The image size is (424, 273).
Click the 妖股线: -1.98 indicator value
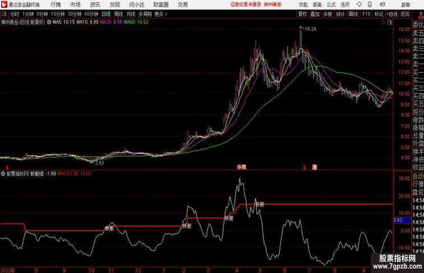click(43, 174)
